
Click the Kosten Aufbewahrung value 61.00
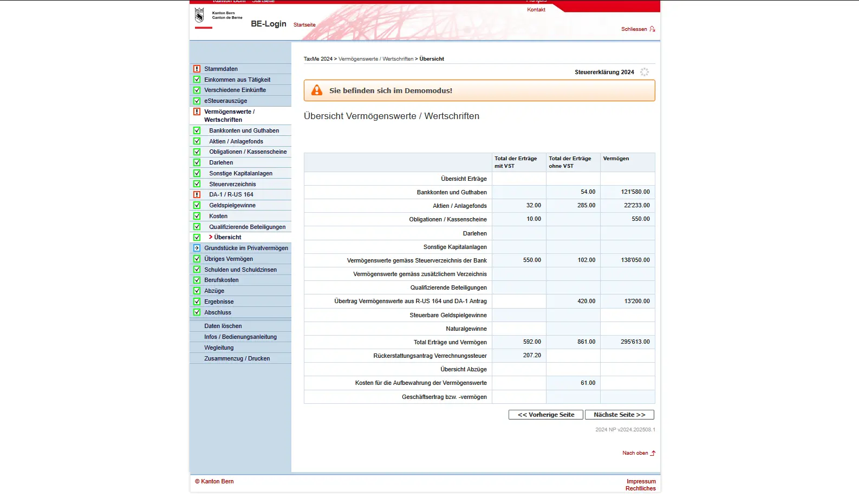(588, 383)
